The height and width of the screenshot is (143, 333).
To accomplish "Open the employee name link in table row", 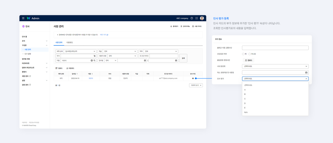I will (x=91, y=78).
